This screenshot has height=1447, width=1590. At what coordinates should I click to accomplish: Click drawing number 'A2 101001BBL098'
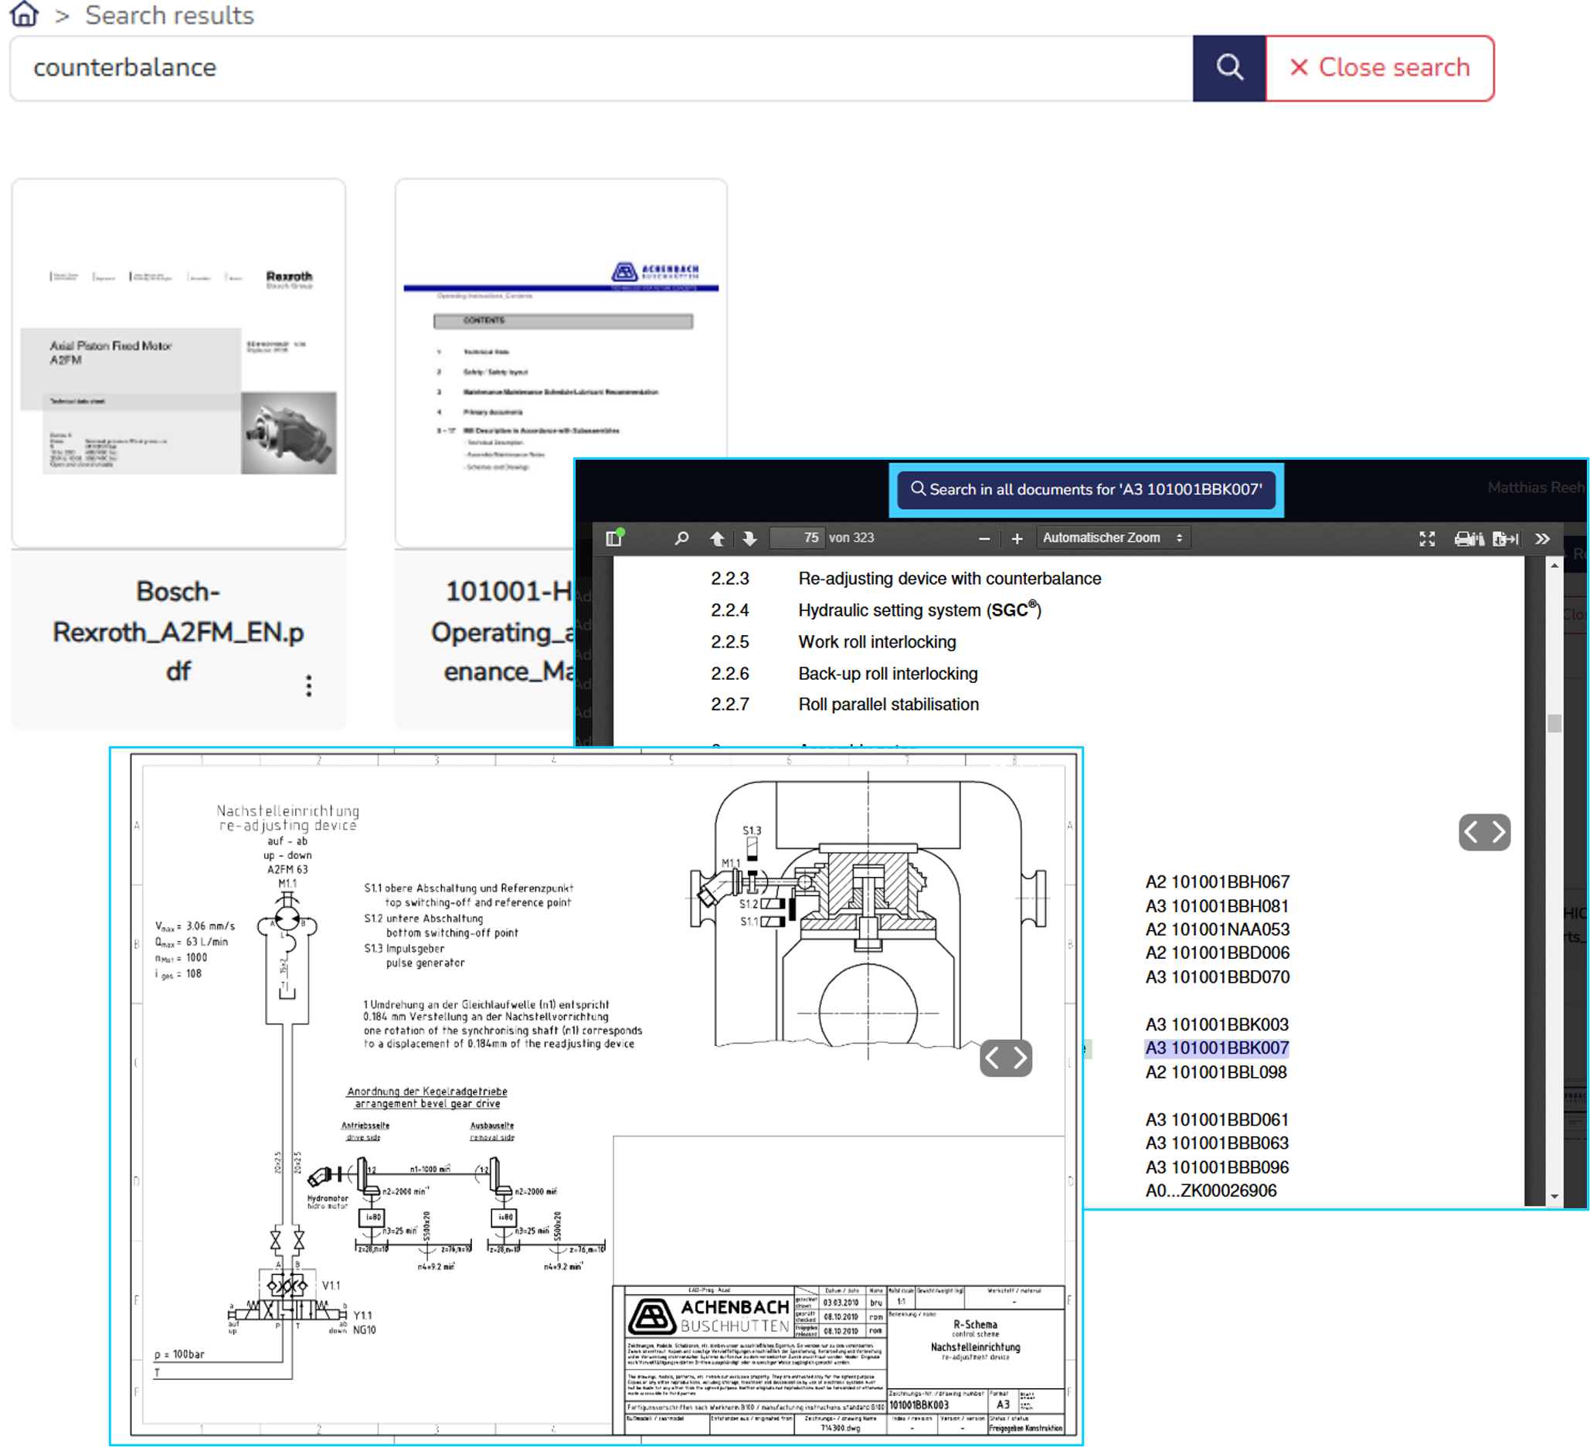1215,1072
